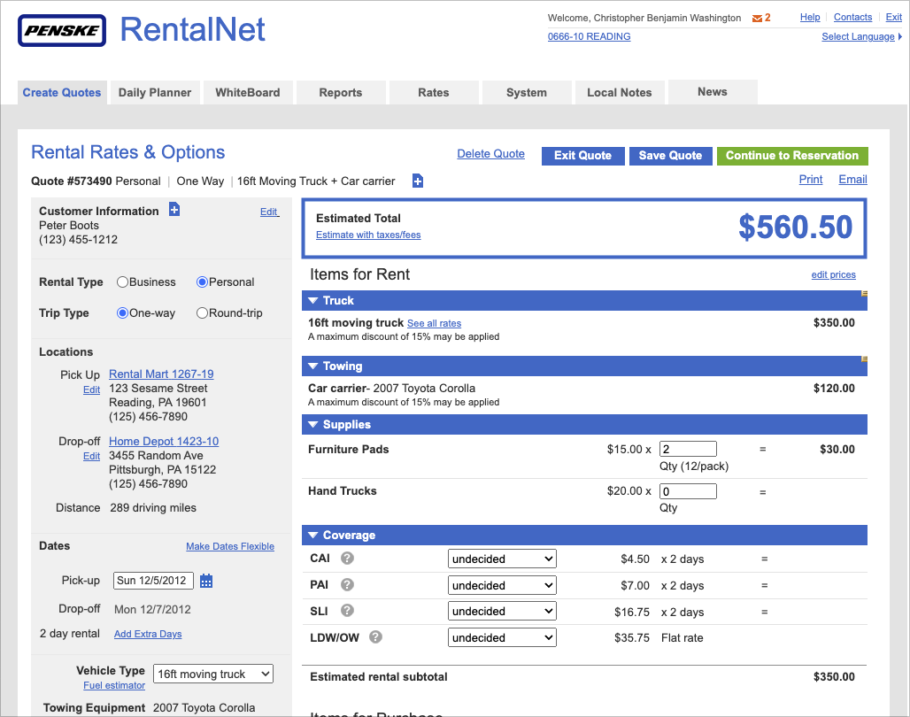
Task: Open the LDW/OW coverage dropdown
Action: click(x=502, y=638)
